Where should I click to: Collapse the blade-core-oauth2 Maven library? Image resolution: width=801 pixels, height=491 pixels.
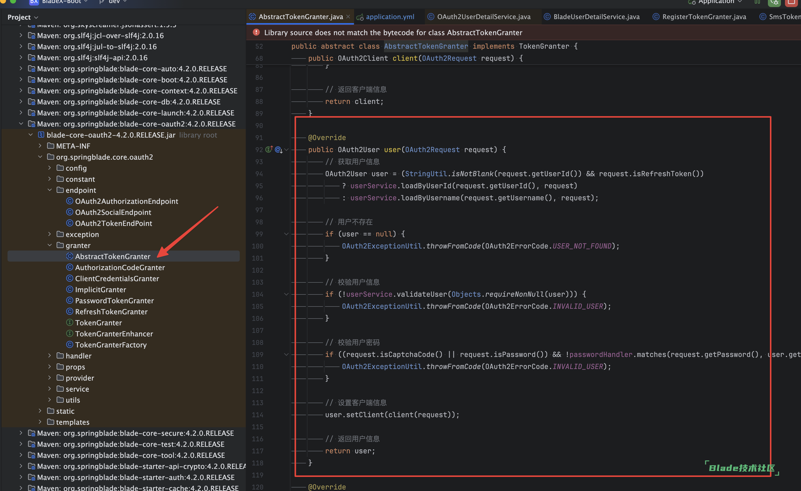pos(21,124)
